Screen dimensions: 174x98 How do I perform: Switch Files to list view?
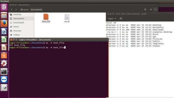click(151, 10)
